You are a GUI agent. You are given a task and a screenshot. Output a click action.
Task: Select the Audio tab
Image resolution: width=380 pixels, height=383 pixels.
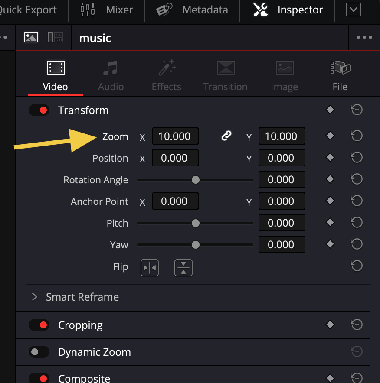111,76
